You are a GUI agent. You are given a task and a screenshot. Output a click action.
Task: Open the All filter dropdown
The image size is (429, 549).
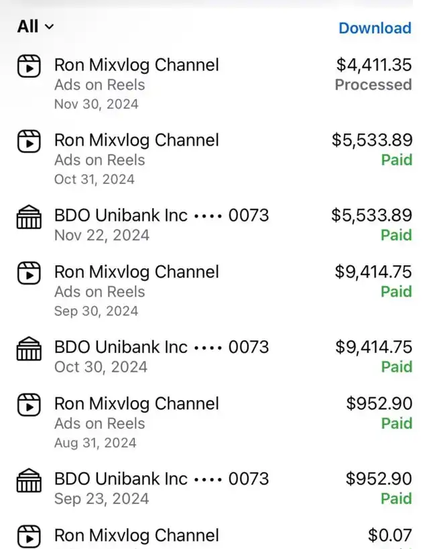coord(36,27)
